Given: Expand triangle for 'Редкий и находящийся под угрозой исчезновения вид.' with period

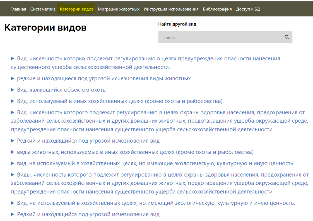Looking at the screenshot, I should tap(12, 214).
